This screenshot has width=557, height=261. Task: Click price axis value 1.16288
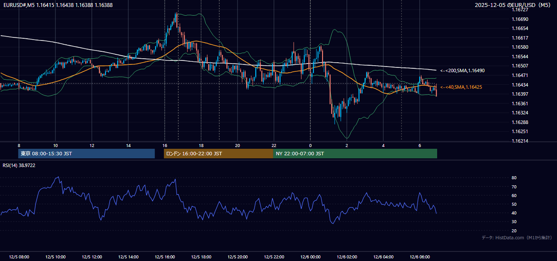point(520,122)
